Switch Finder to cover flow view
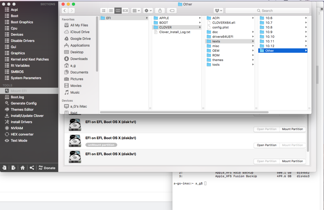Screen dimensions: 324x210 click(125, 10)
